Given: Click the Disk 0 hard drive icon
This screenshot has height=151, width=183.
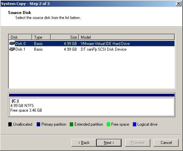Looking at the screenshot, I should (x=12, y=44).
